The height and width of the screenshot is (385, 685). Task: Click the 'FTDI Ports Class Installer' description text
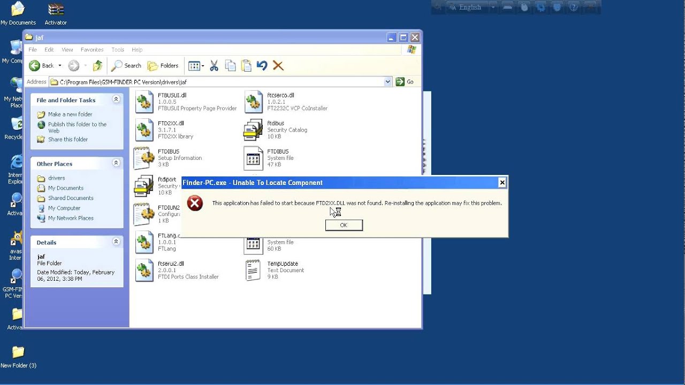(x=188, y=277)
